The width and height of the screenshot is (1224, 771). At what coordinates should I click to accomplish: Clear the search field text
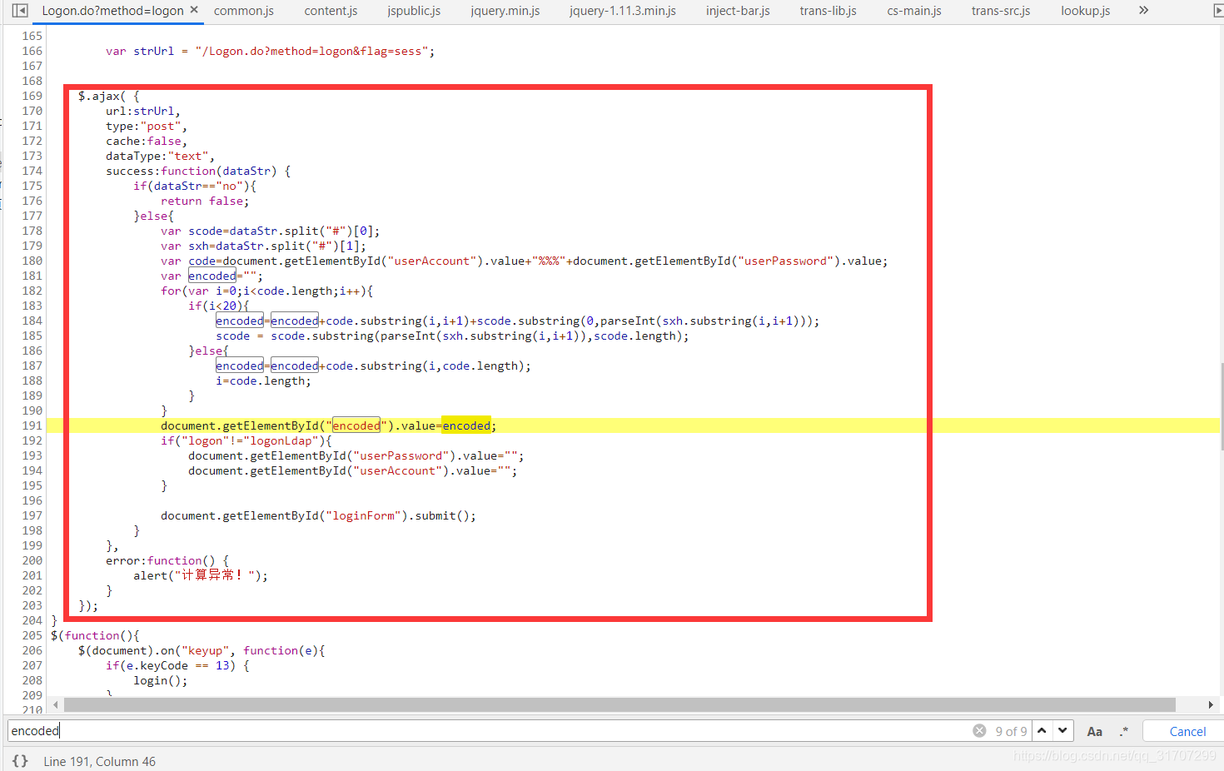pyautogui.click(x=979, y=731)
